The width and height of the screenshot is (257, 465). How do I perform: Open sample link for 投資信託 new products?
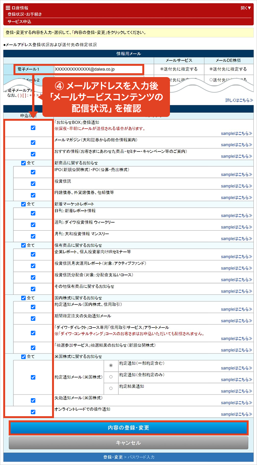click(x=236, y=186)
